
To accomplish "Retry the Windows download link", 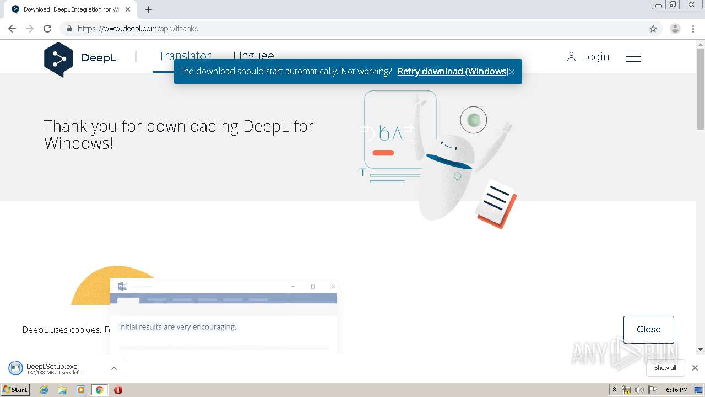I will [453, 71].
